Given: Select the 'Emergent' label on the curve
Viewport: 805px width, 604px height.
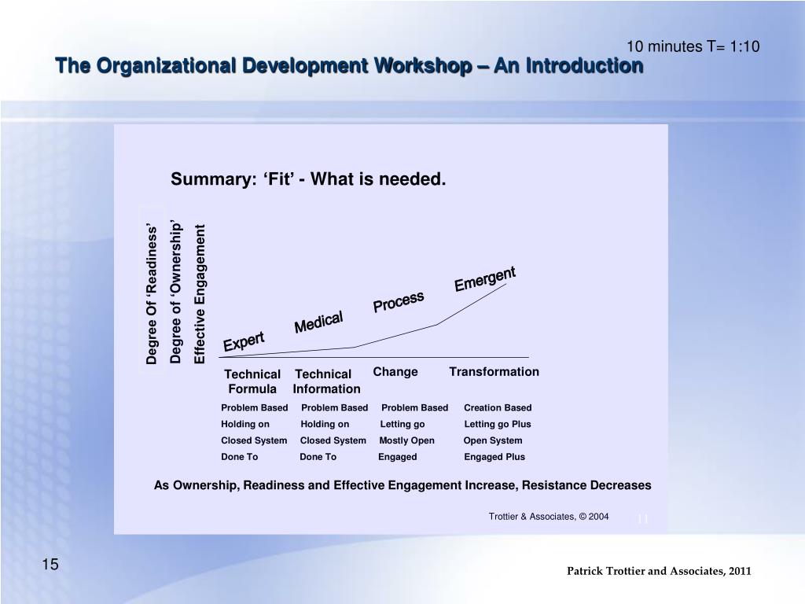Looking at the screenshot, I should [485, 279].
